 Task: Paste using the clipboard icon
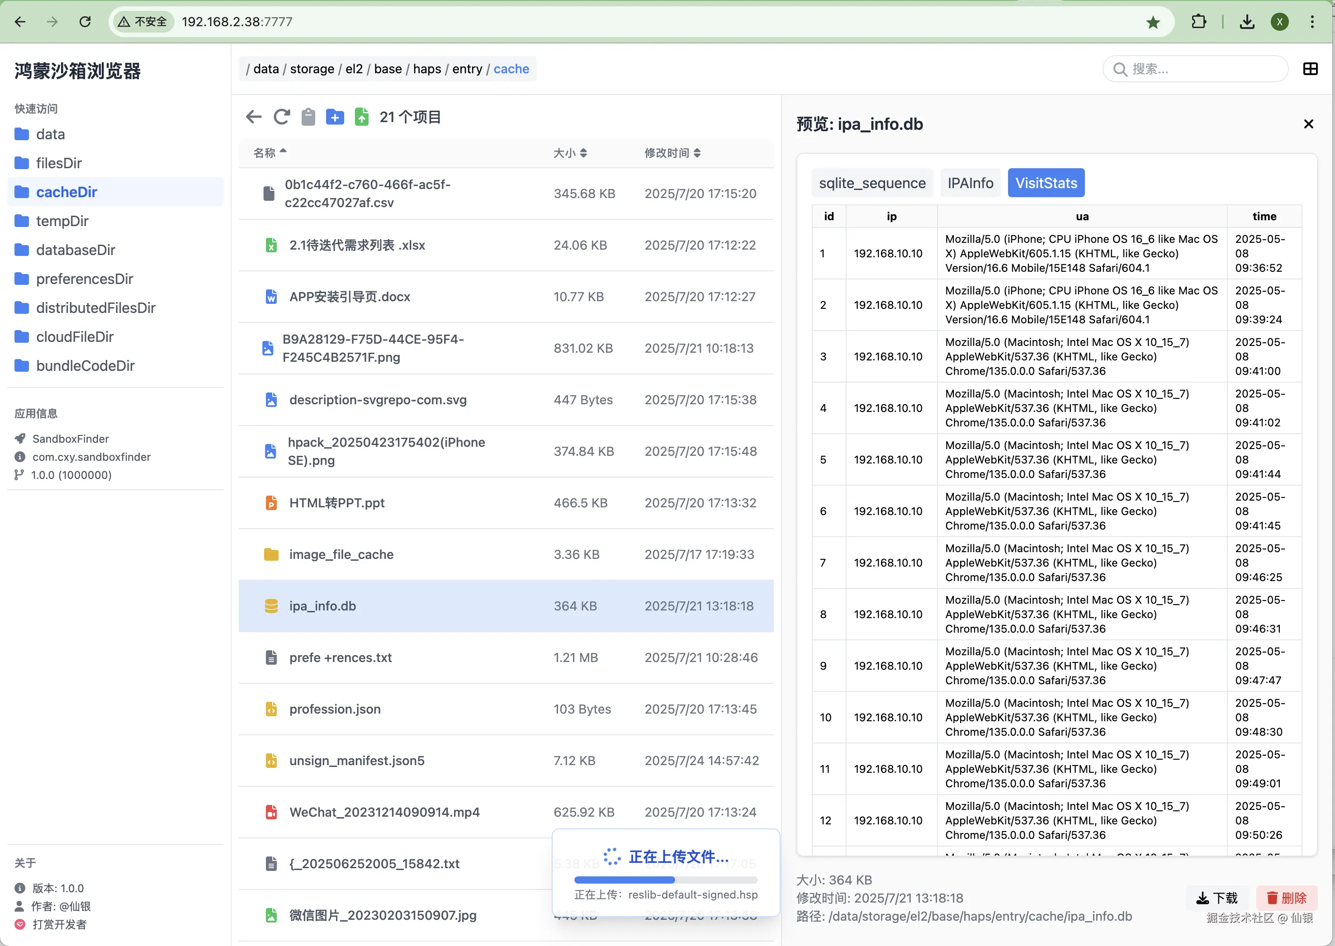click(x=308, y=117)
